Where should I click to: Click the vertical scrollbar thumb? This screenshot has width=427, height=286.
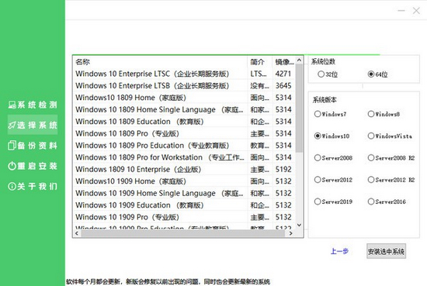tap(299, 109)
